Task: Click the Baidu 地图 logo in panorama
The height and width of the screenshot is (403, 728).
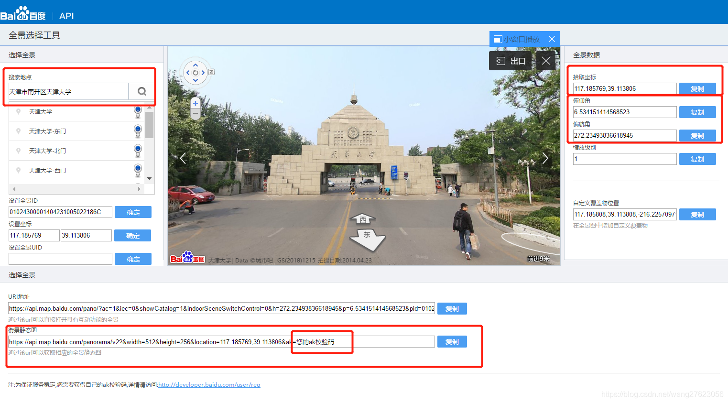Action: click(187, 258)
